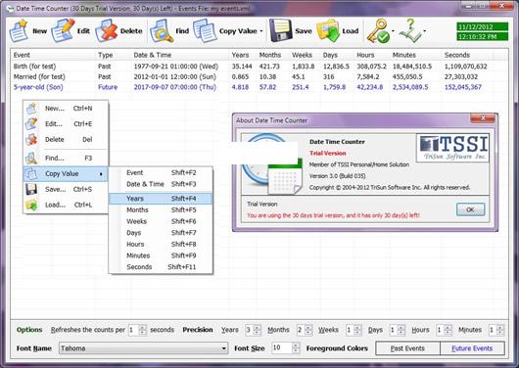Viewport: 519px width, 368px height.
Task: Click the registration key icon
Action: (x=378, y=30)
